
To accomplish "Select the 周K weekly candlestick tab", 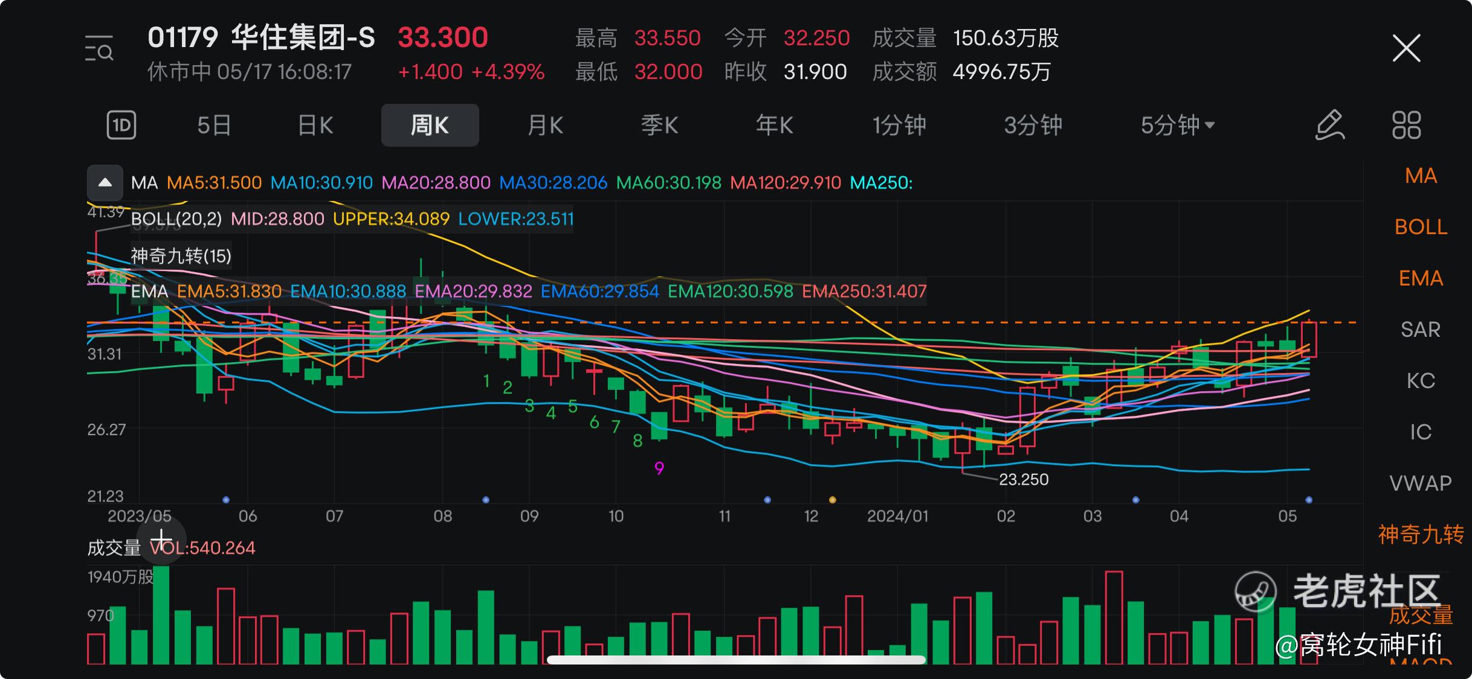I will tap(430, 125).
